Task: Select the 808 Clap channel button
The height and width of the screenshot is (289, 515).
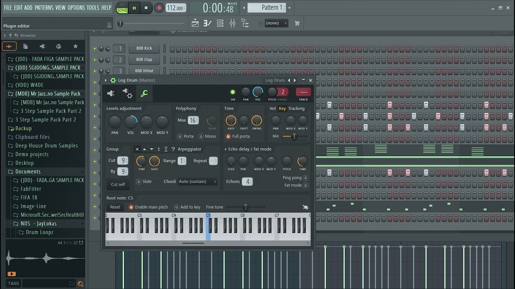Action: [x=144, y=60]
